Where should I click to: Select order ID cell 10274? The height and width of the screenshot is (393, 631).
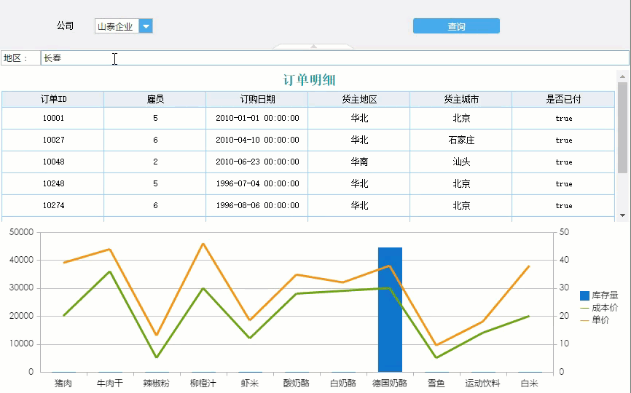pyautogui.click(x=53, y=205)
